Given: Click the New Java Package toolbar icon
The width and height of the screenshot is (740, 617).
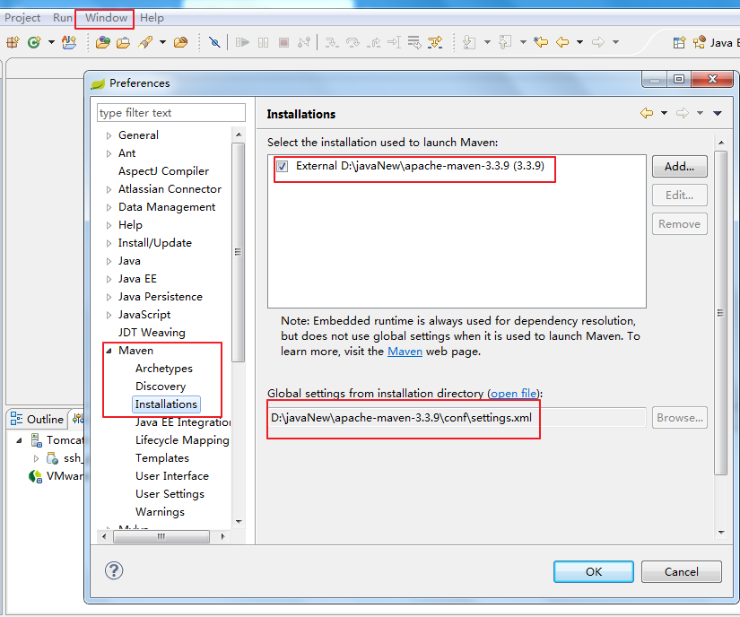Looking at the screenshot, I should (x=13, y=42).
